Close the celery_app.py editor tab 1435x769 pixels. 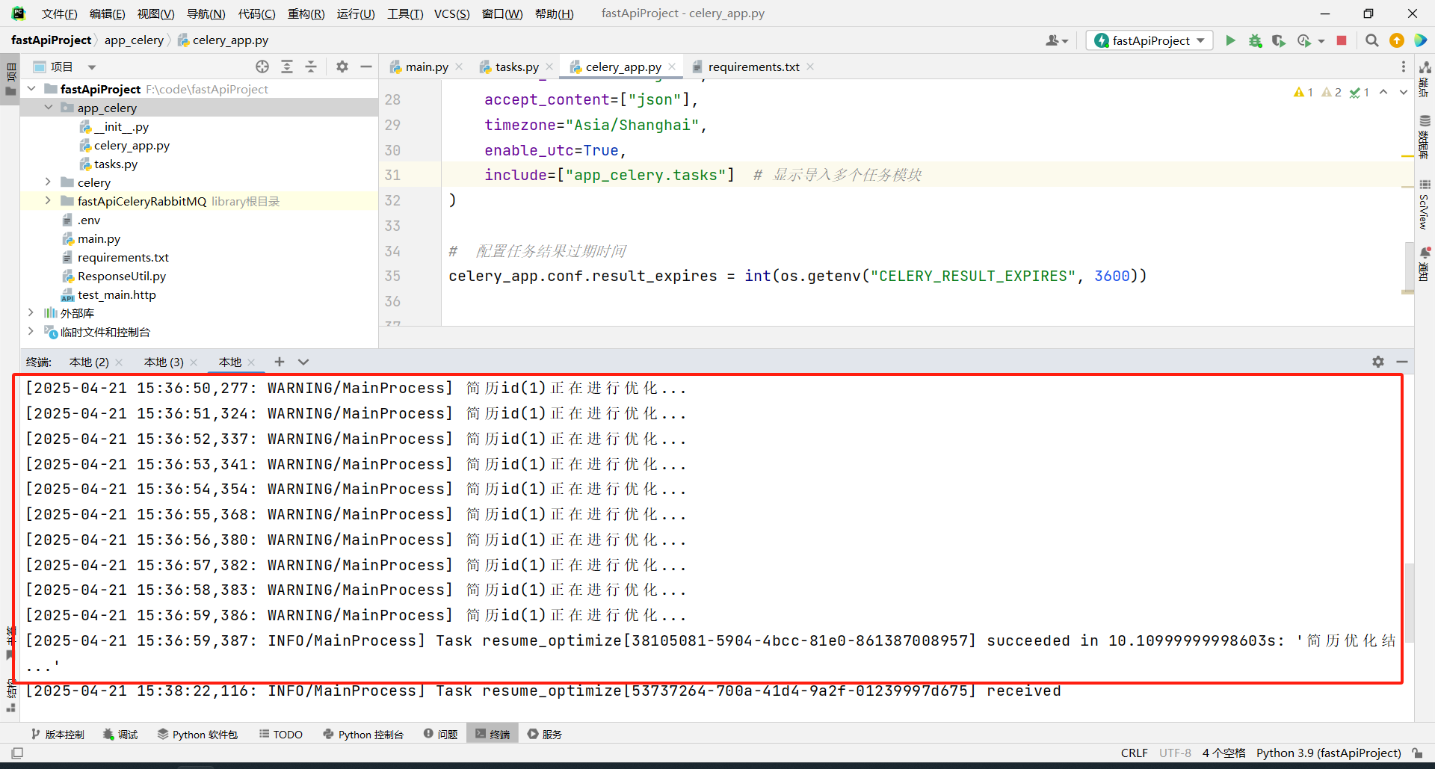[672, 67]
